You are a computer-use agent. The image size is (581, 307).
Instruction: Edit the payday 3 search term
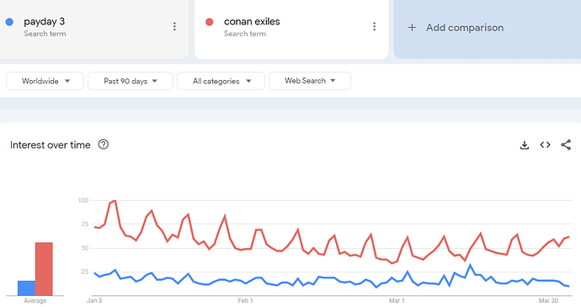[44, 22]
